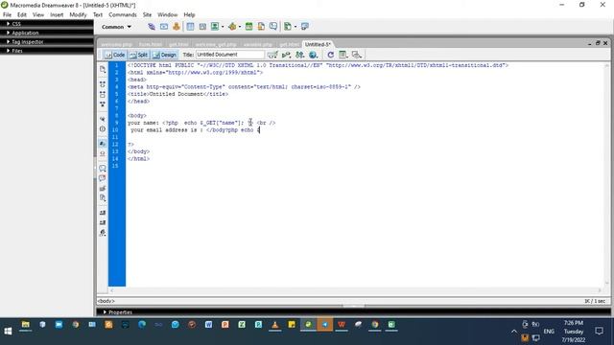Click the Media insert icon

[x=232, y=27]
